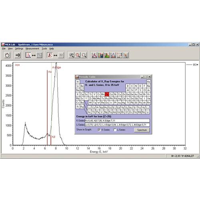This screenshot has width=200, height=200.
Task: Select Hydrogen (H) element cell
Action: coord(78,82)
